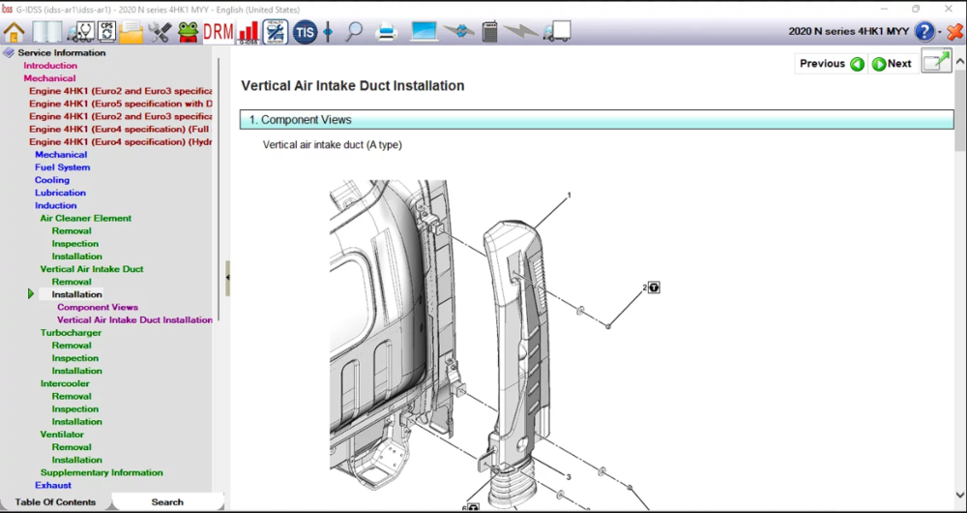Viewport: 967px width, 513px height.
Task: Open the TIS round blue icon
Action: 305,32
